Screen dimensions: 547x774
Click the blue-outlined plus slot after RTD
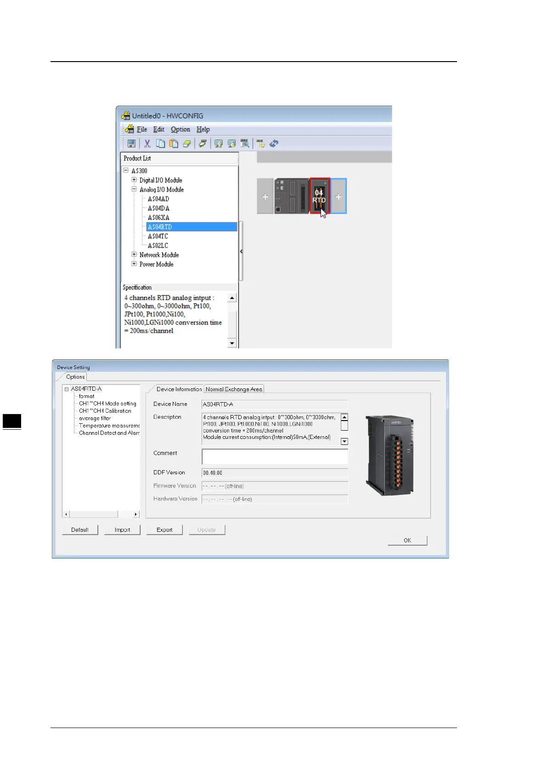[338, 197]
